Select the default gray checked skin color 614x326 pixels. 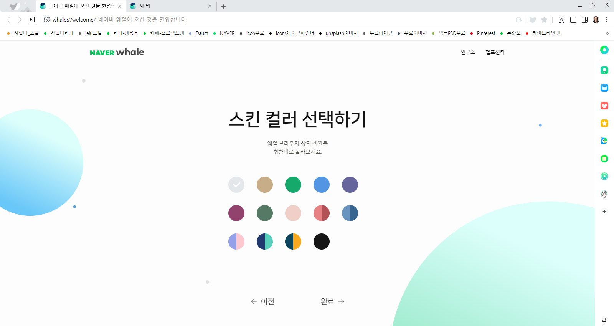(236, 185)
